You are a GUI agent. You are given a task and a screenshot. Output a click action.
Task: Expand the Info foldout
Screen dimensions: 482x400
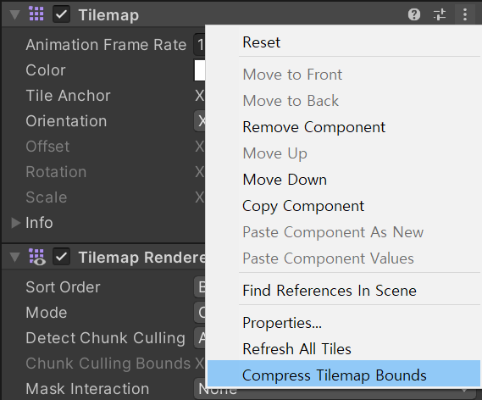pyautogui.click(x=15, y=223)
